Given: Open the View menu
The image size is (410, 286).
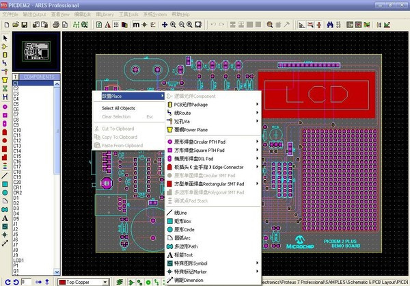Looking at the screenshot, I should point(60,14).
